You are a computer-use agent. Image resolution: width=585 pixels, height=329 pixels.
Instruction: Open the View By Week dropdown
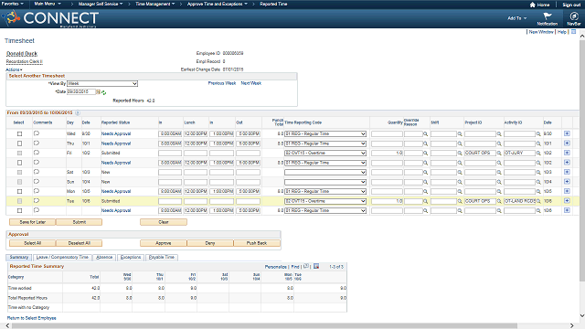(x=102, y=83)
